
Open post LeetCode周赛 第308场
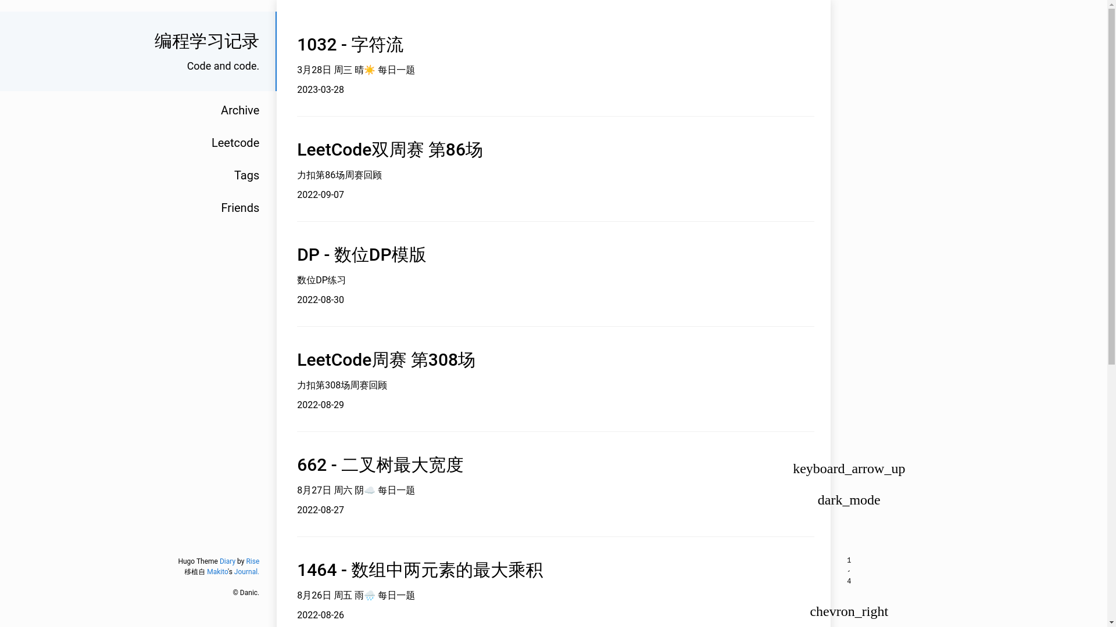(386, 360)
